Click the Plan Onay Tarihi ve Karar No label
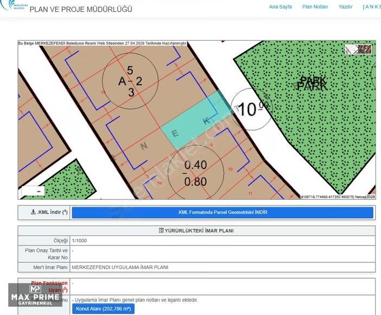The width and height of the screenshot is (381, 315). [x=47, y=254]
